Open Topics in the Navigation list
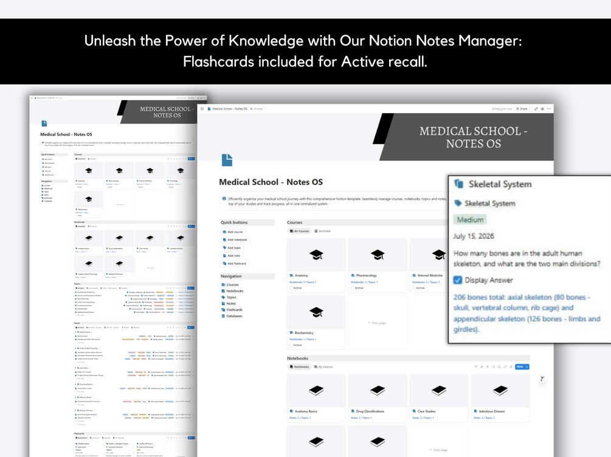 (229, 297)
